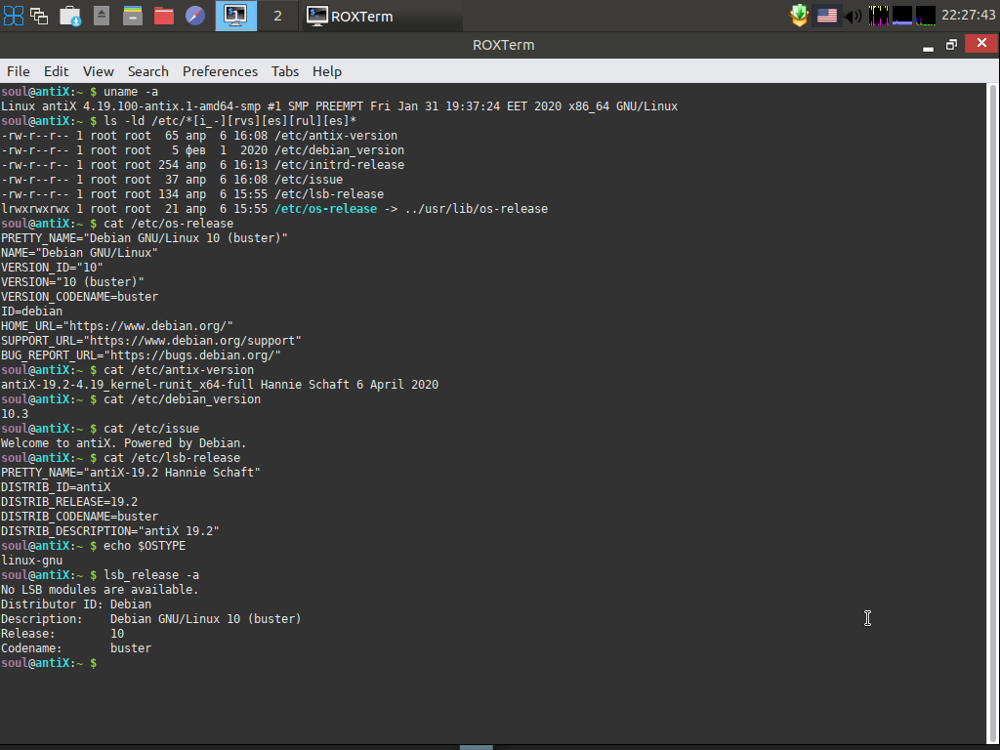Open the Help menu
Screen dimensions: 1000x750
tap(327, 71)
